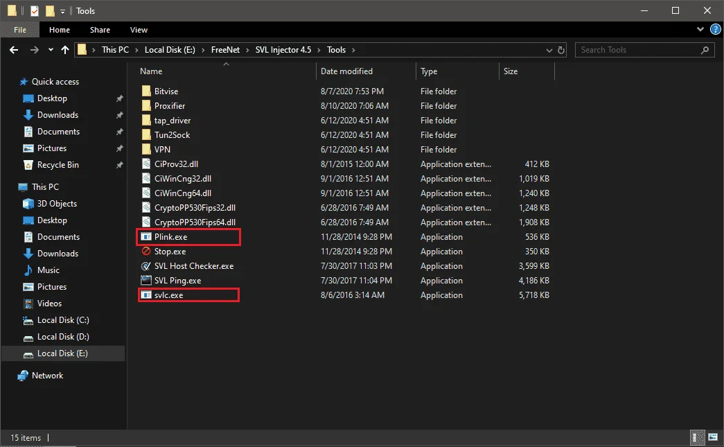Select the VPN folder icon

tap(146, 149)
